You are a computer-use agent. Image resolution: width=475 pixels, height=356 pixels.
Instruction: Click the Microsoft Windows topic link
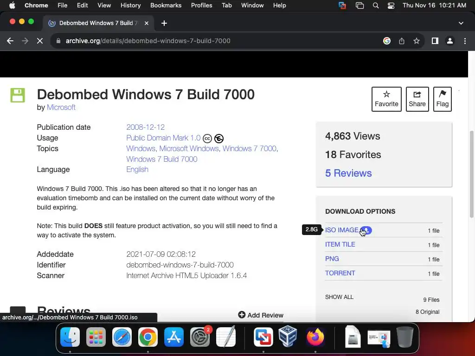(189, 148)
